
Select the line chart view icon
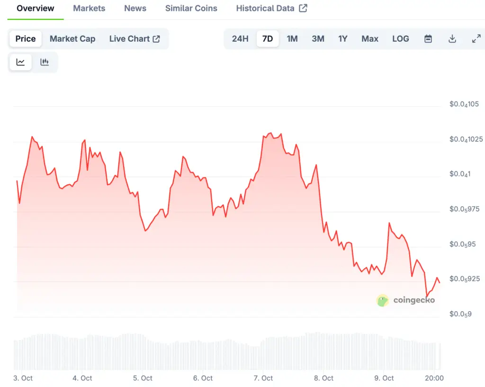click(x=20, y=62)
